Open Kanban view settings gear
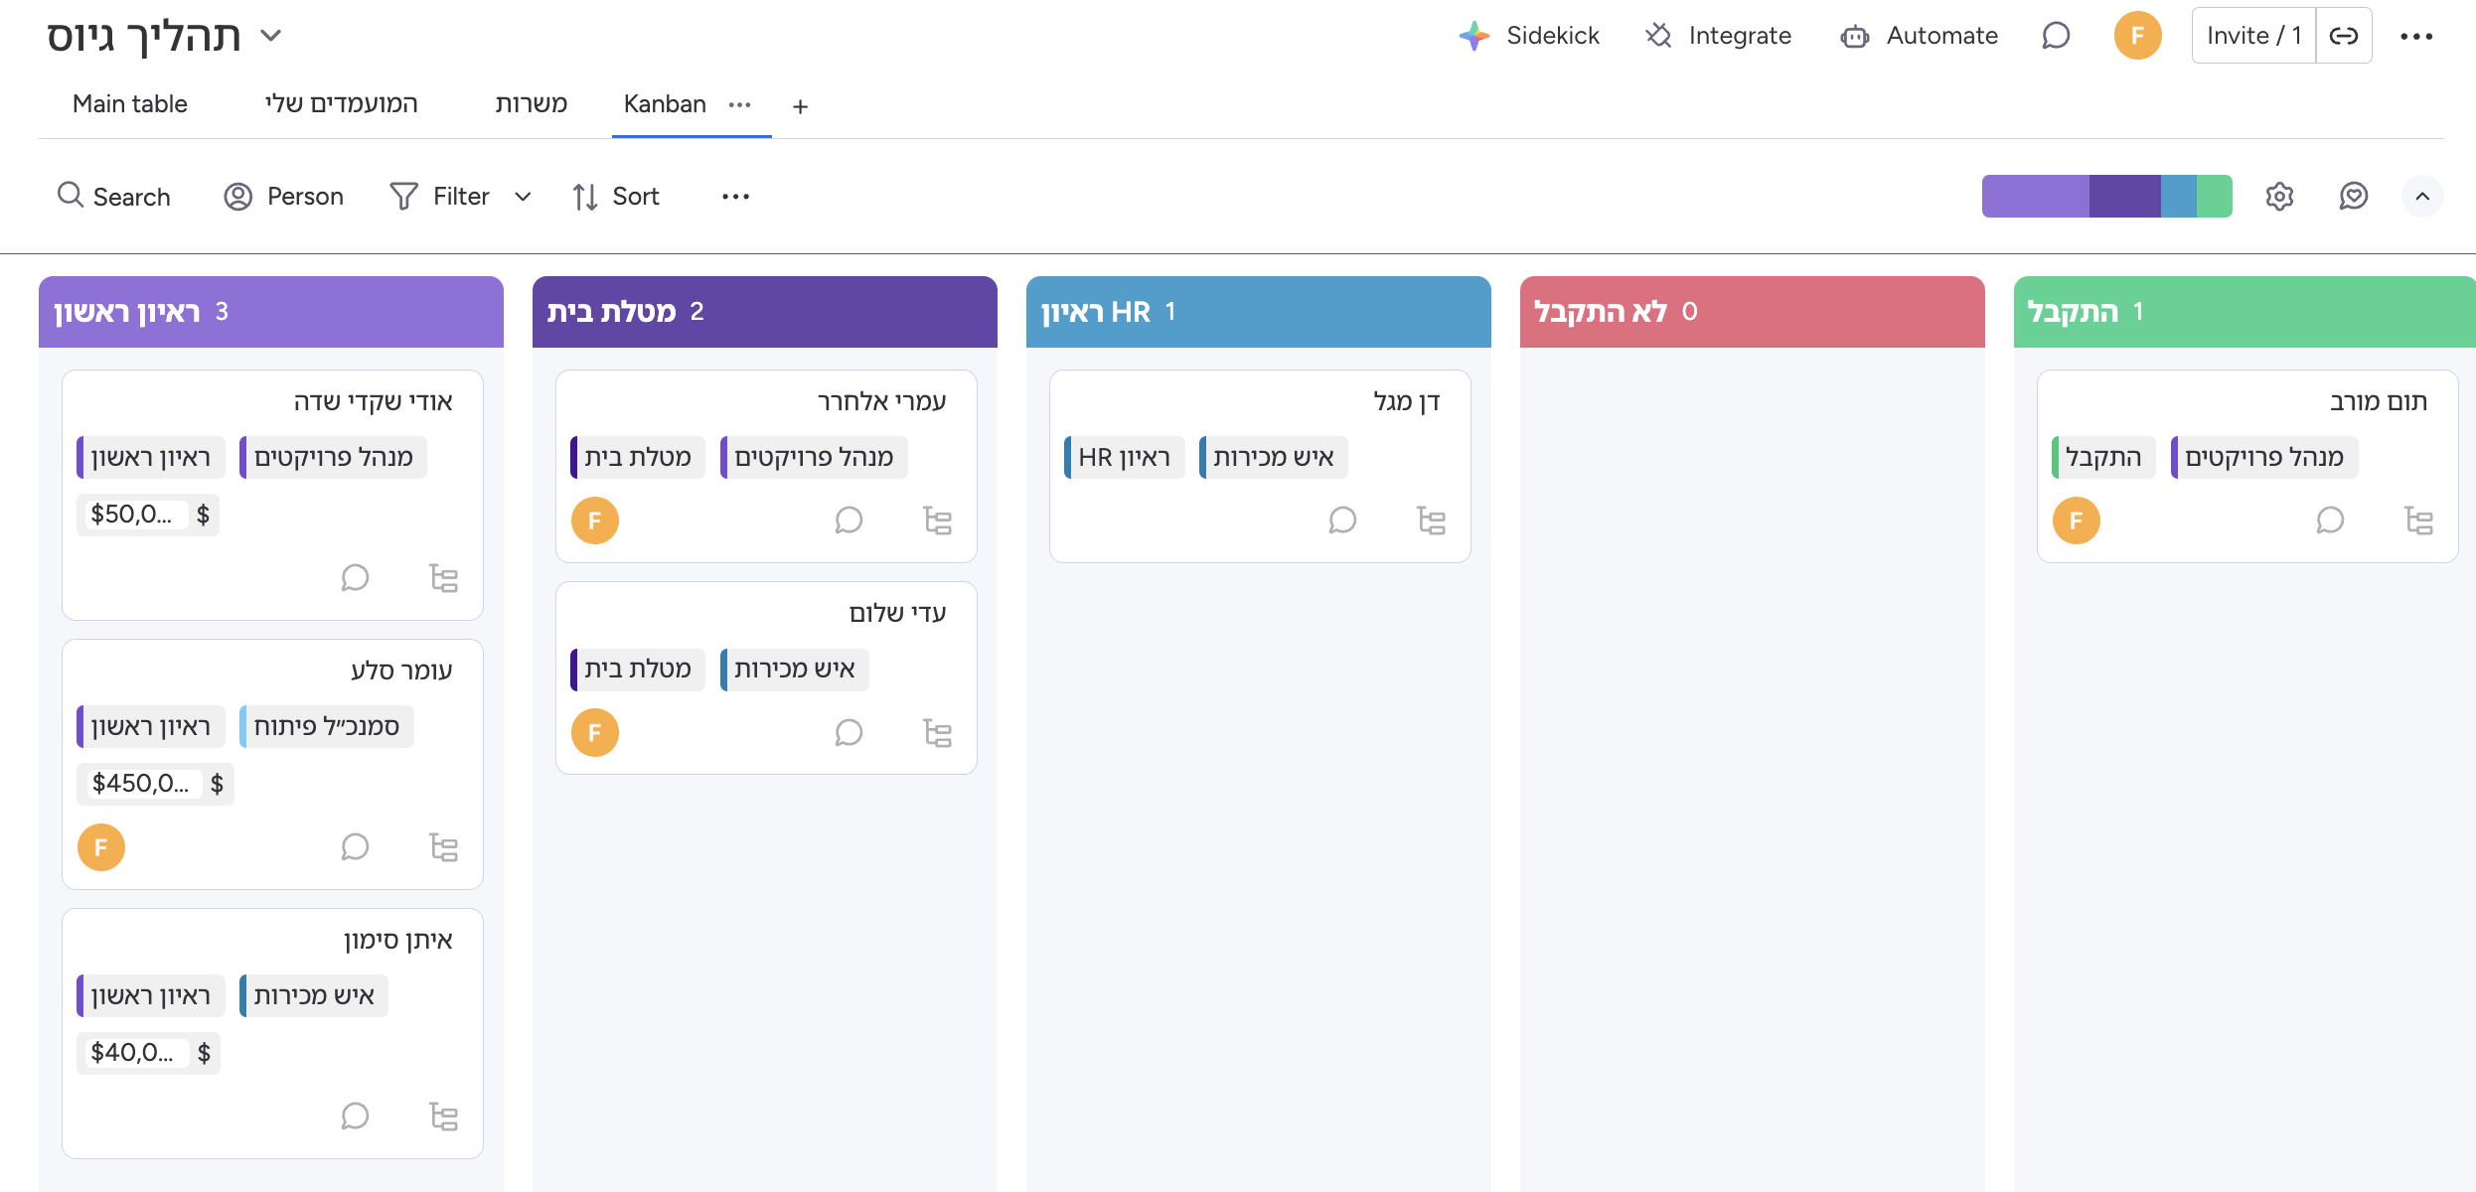 (x=2279, y=196)
